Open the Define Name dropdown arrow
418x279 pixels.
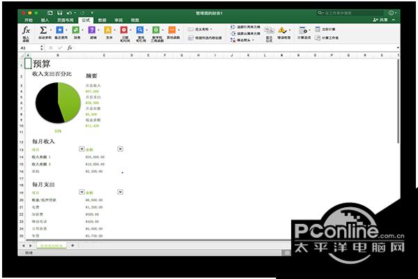tap(211, 29)
